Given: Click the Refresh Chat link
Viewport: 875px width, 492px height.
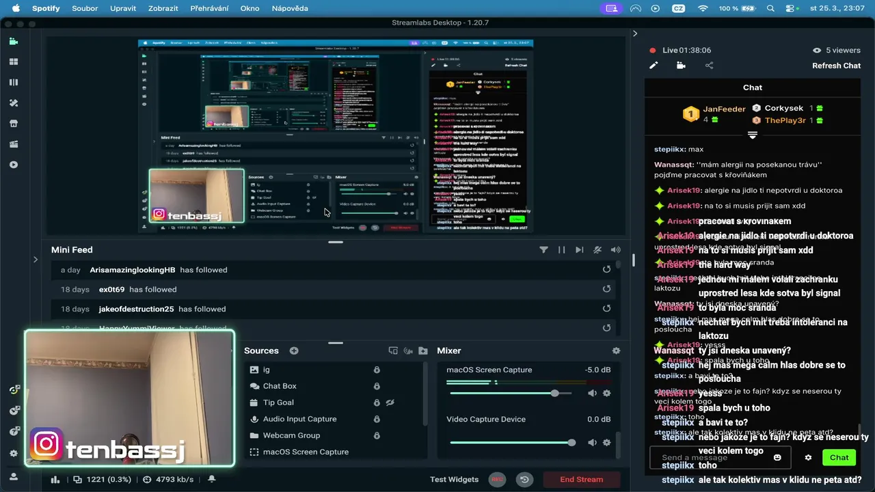Looking at the screenshot, I should 836,66.
